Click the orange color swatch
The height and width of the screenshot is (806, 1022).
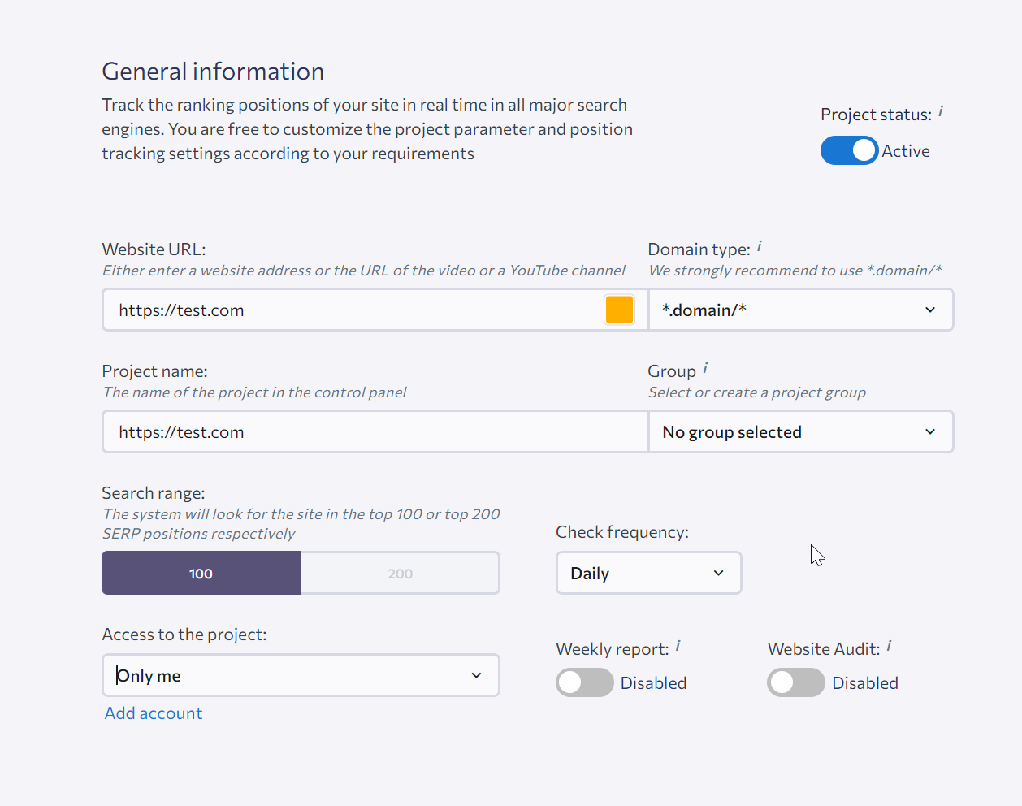click(619, 310)
